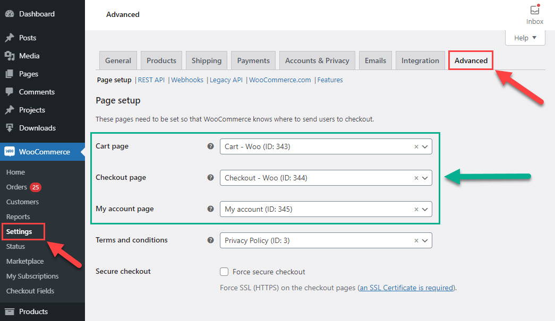This screenshot has height=321, width=555.
Task: Click the Cart page help tooltip icon
Action: pyautogui.click(x=210, y=146)
